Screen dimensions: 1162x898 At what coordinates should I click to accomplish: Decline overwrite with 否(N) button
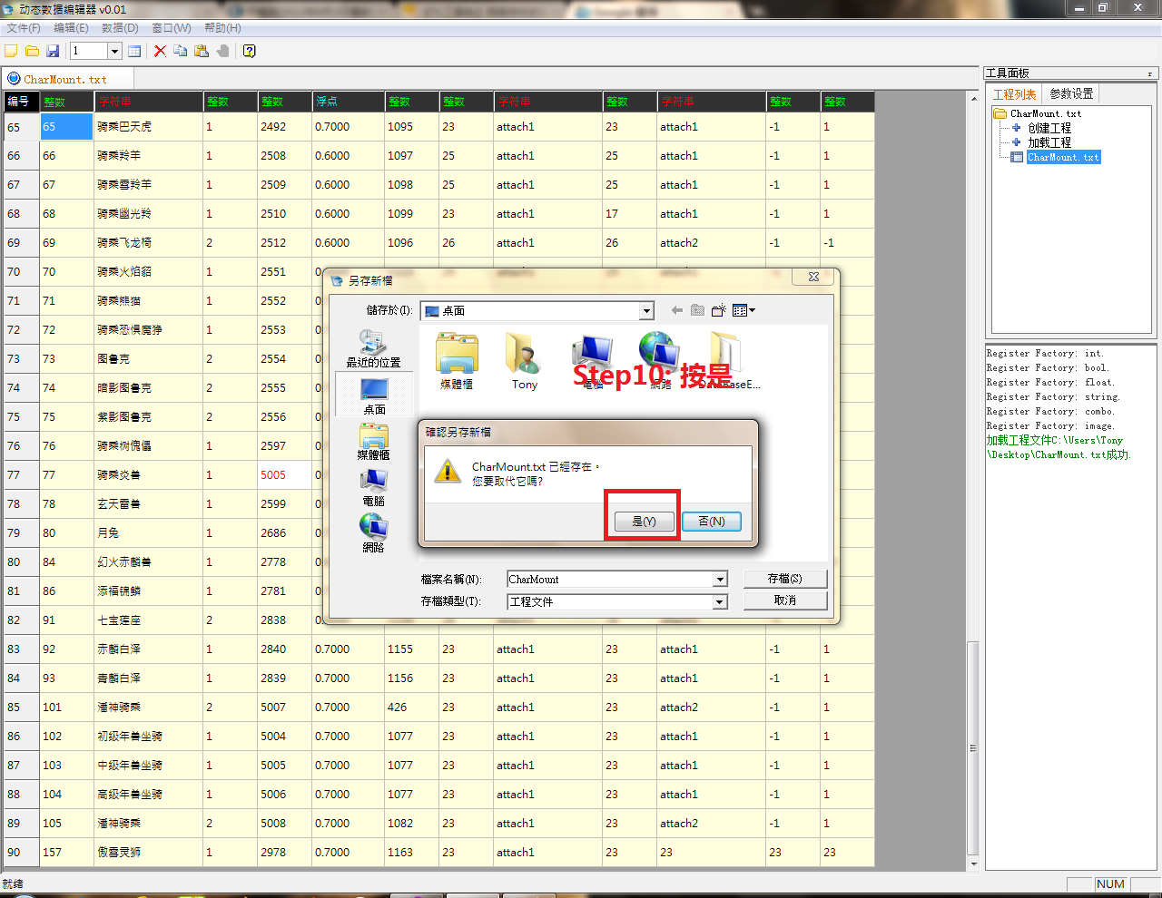[712, 522]
